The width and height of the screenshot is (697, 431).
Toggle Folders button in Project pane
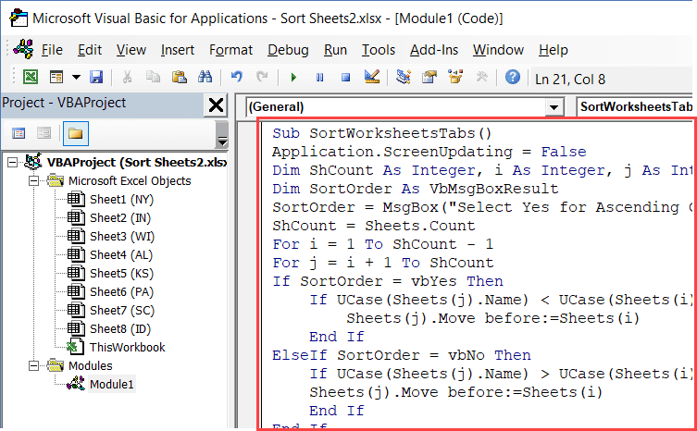coord(76,133)
